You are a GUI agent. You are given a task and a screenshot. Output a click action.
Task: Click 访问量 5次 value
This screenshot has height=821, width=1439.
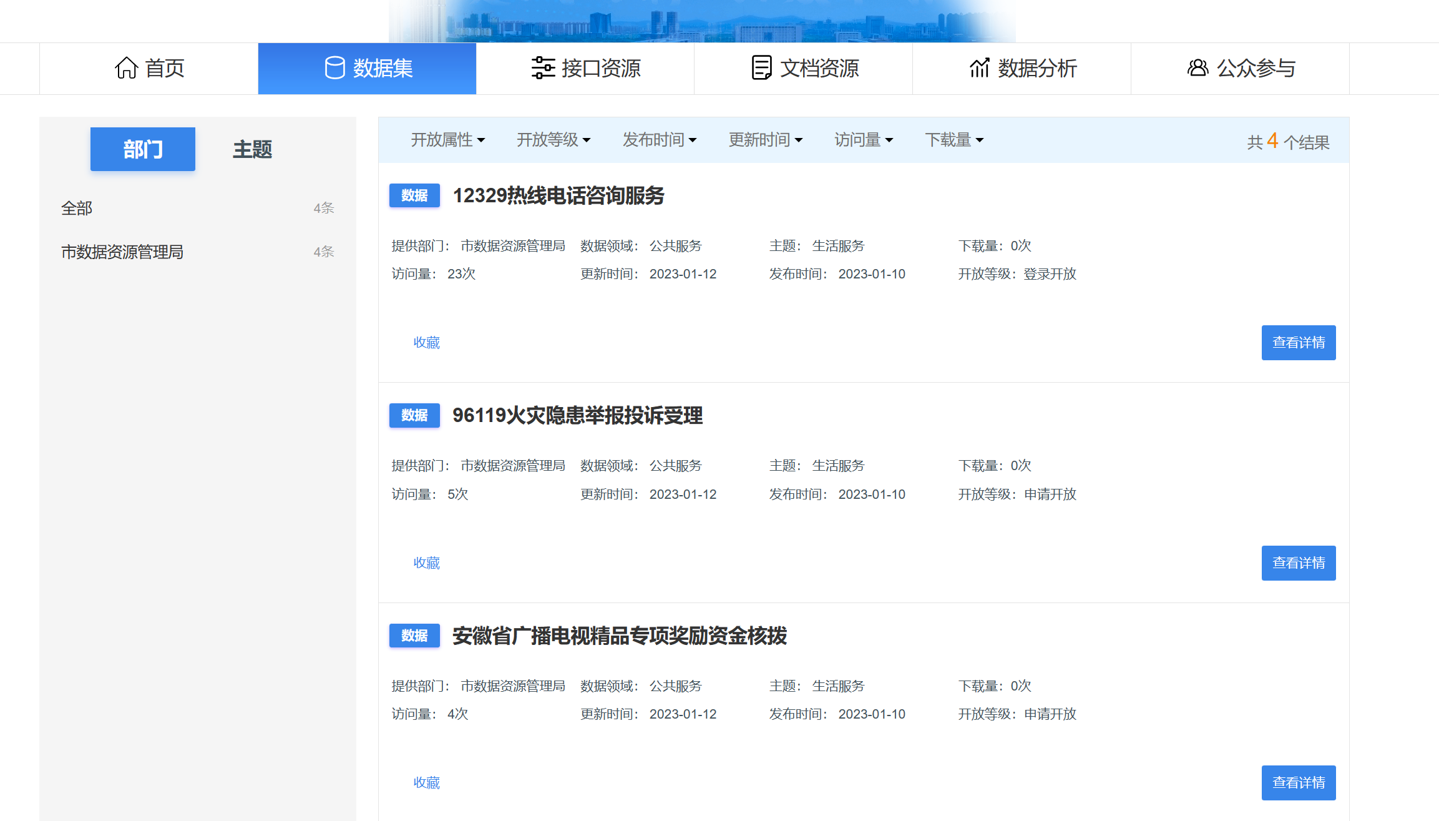(458, 494)
